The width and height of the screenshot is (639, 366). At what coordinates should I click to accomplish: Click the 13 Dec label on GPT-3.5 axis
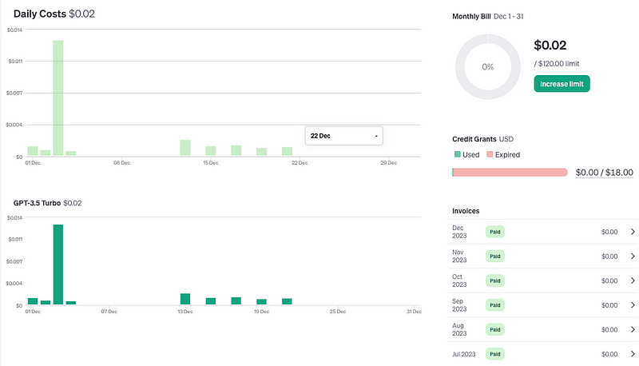click(x=185, y=312)
